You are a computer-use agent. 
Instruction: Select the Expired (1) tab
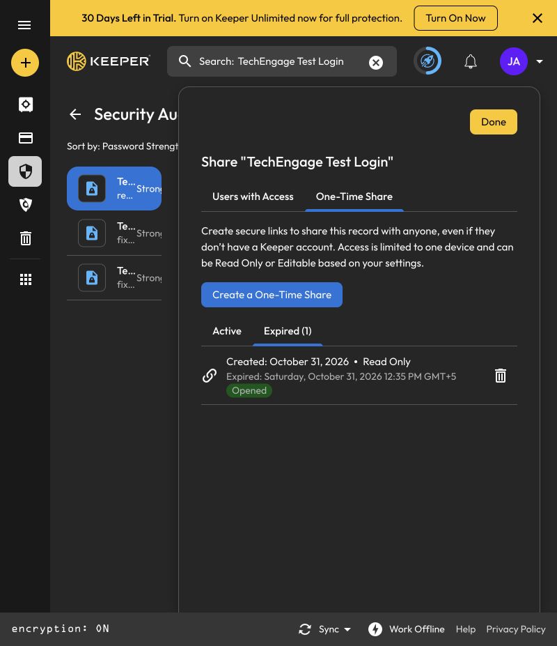(x=288, y=331)
